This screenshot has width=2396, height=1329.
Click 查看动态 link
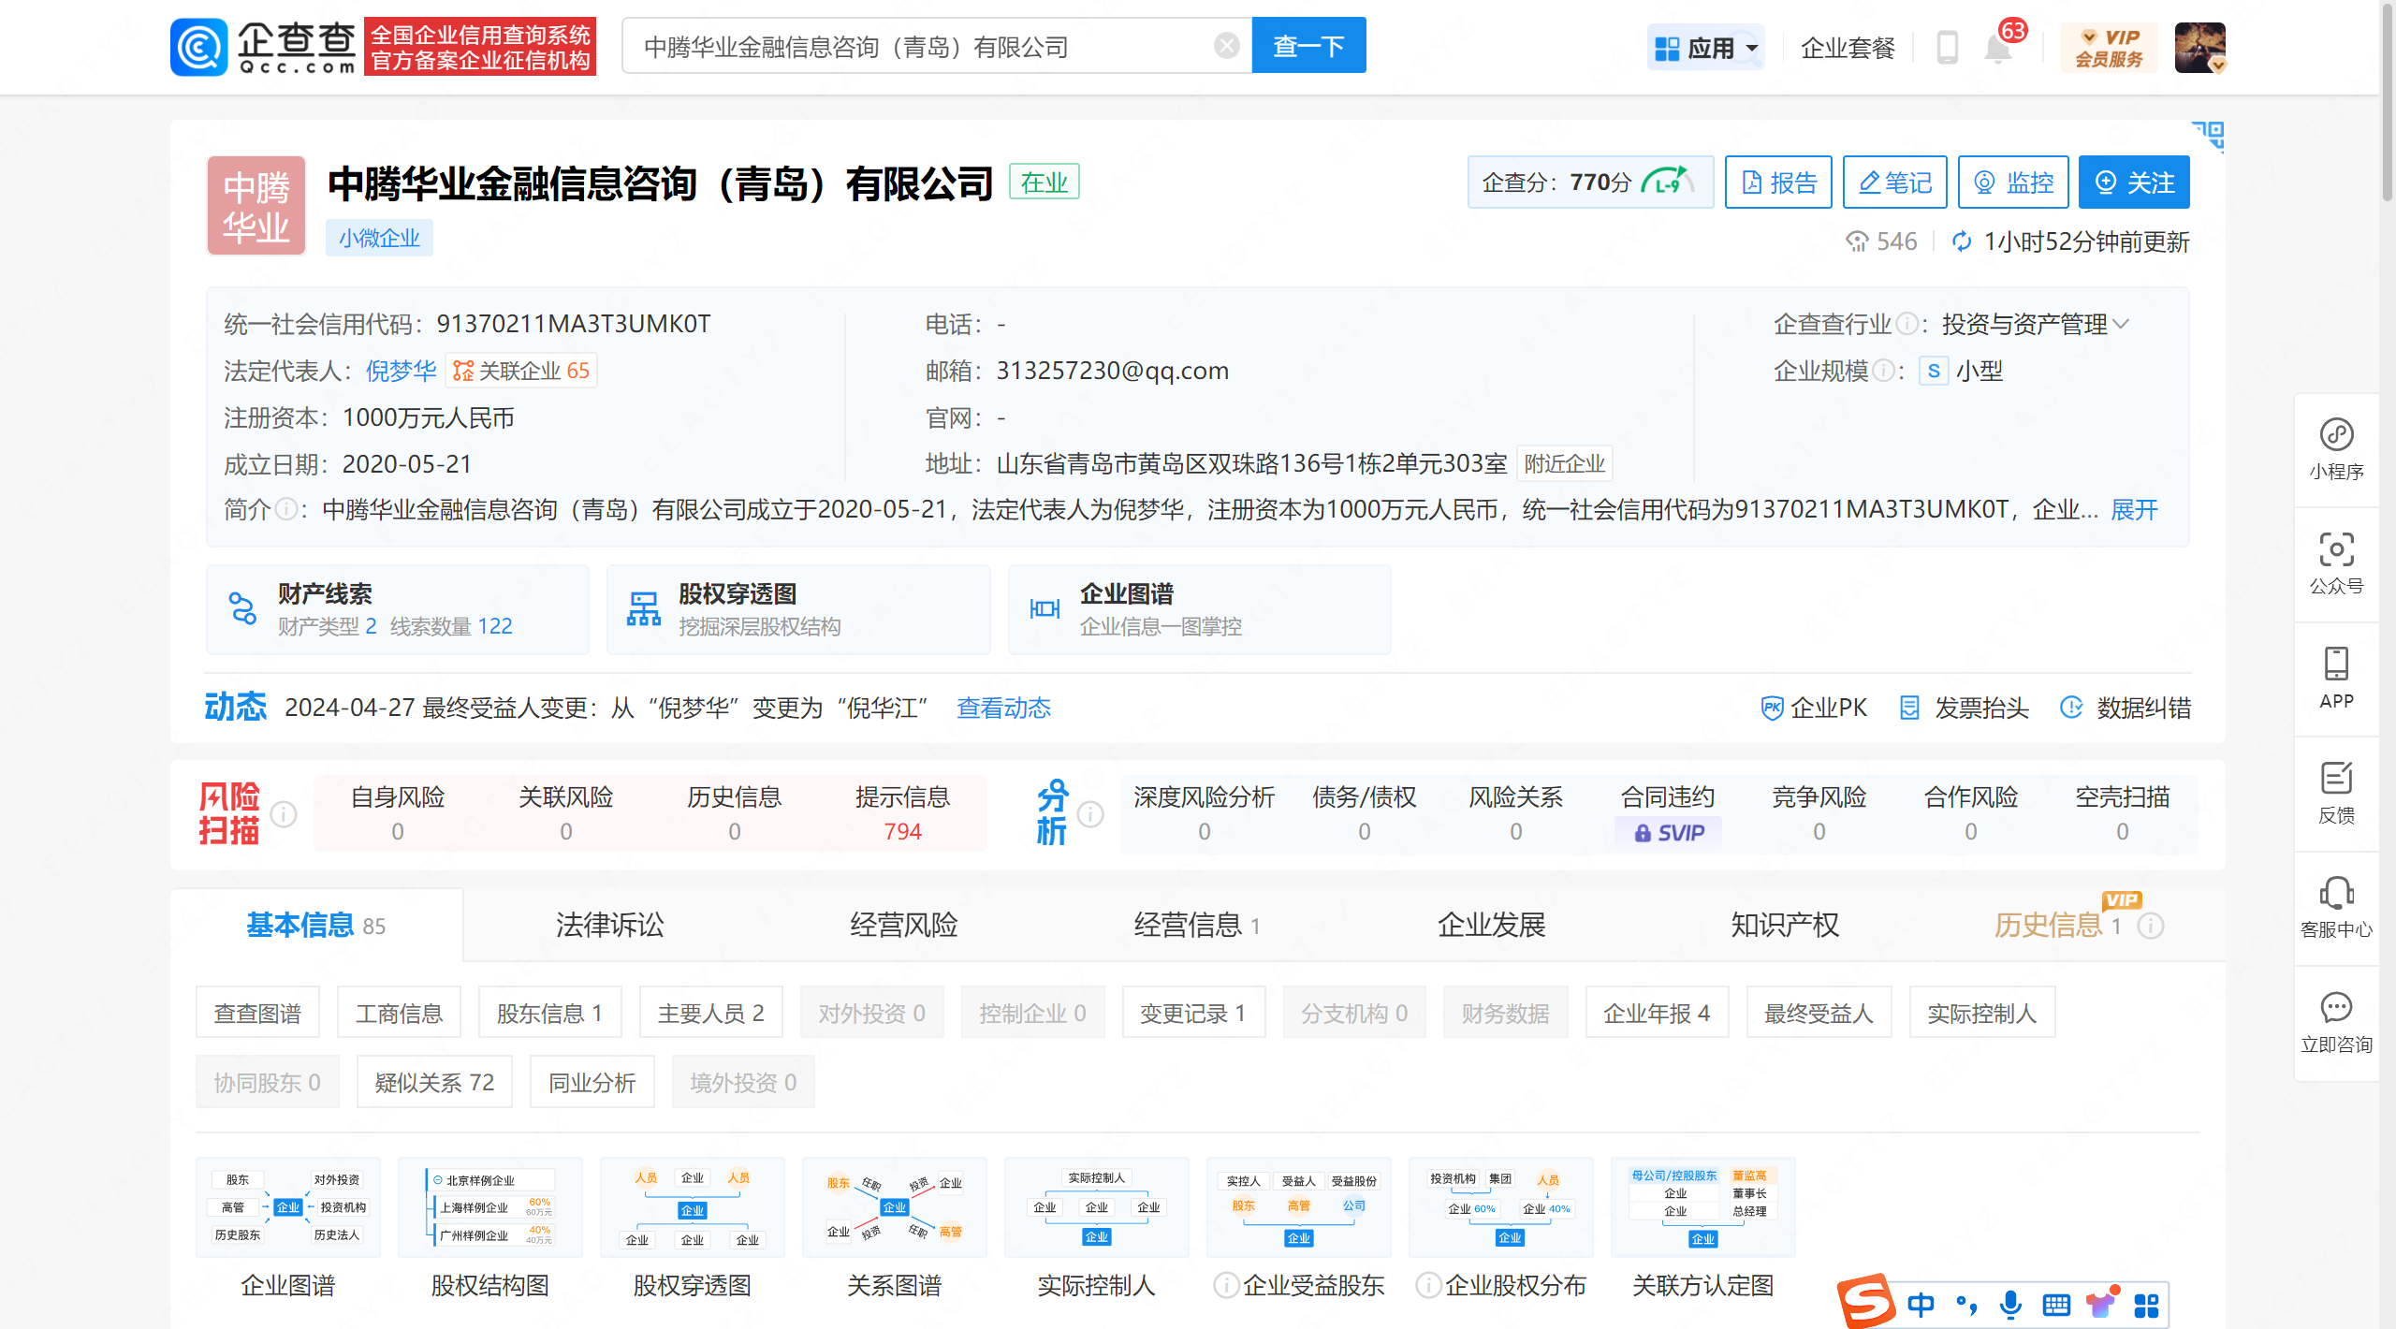pyautogui.click(x=1003, y=708)
